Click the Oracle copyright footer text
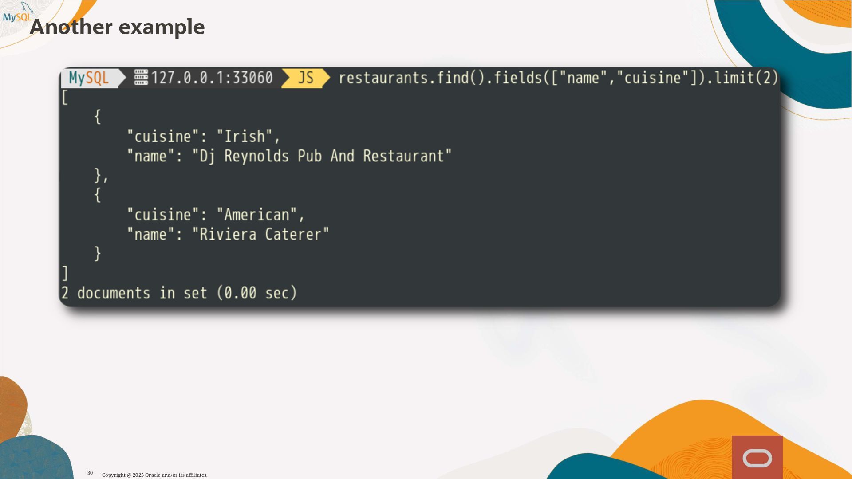Image resolution: width=852 pixels, height=479 pixels. pyautogui.click(x=154, y=475)
